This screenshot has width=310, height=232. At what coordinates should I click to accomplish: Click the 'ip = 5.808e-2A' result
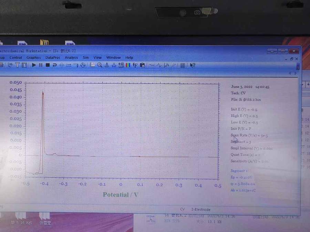click(243, 184)
